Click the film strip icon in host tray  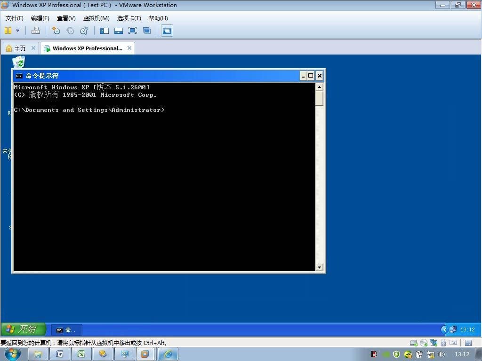tap(374, 354)
